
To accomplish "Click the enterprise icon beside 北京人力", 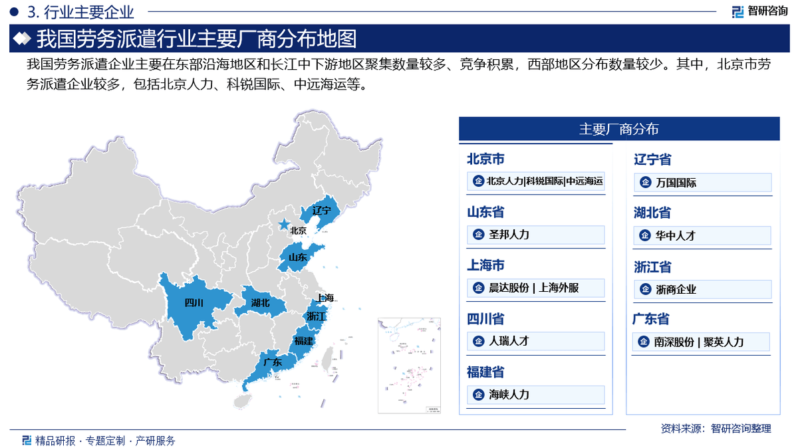I will (x=478, y=181).
